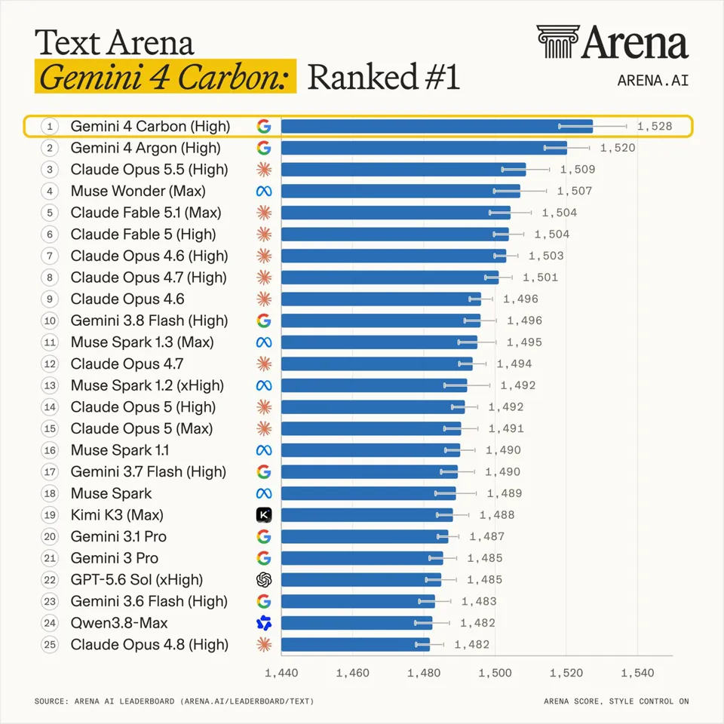Click the Google icon beside Gemini 3.1 Pro

pyautogui.click(x=264, y=536)
